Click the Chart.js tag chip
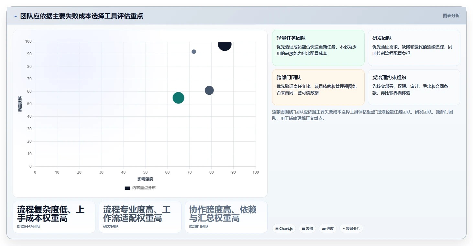The width and height of the screenshot is (473, 246). coord(284,229)
